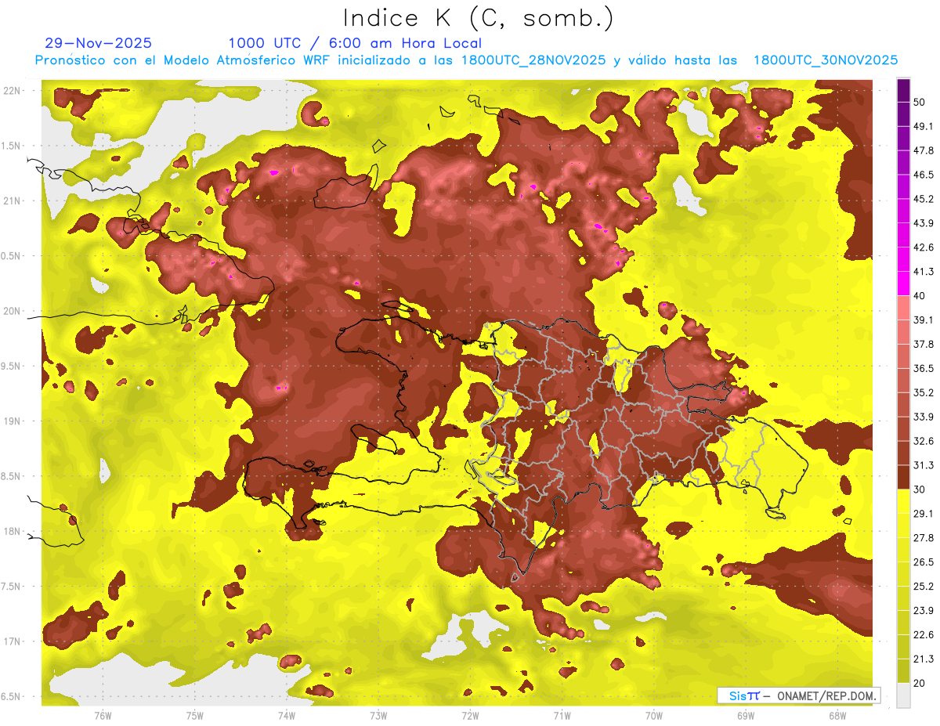940x726 pixels.
Task: Click the '18N' latitude axis label
Action: [x=12, y=532]
